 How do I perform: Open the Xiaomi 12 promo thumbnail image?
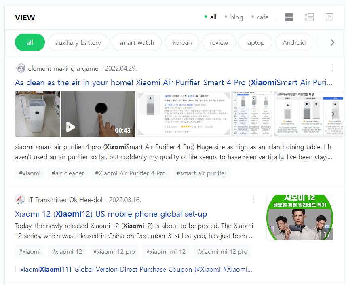300,217
